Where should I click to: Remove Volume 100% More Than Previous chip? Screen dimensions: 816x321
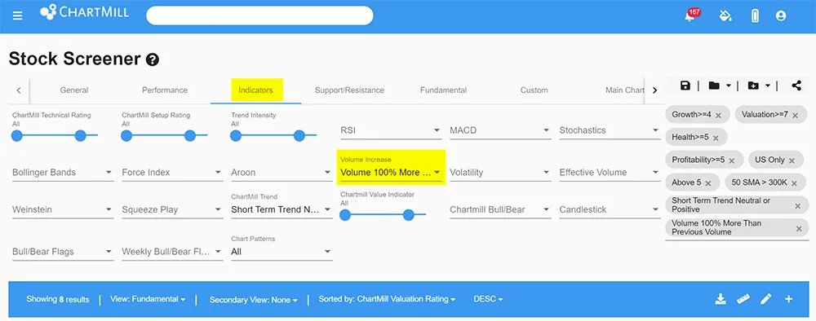pos(800,229)
